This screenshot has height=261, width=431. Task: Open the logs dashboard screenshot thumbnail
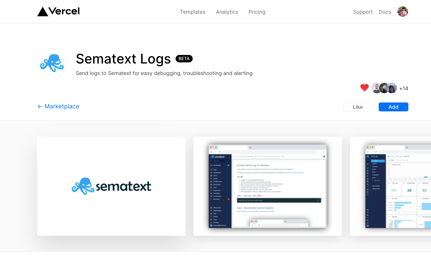[x=390, y=186]
